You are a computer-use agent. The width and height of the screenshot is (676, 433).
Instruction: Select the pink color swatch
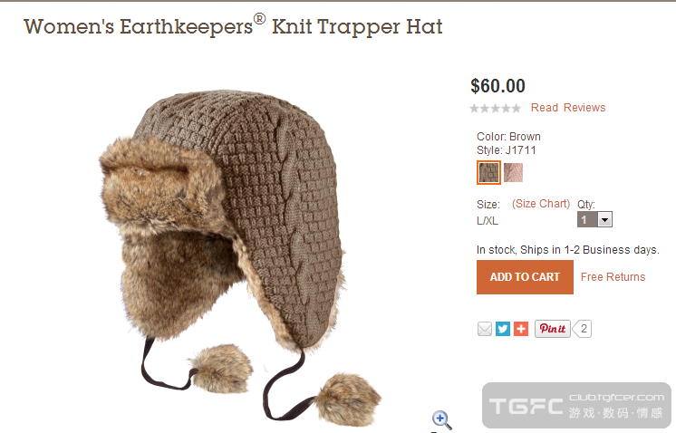pos(513,173)
